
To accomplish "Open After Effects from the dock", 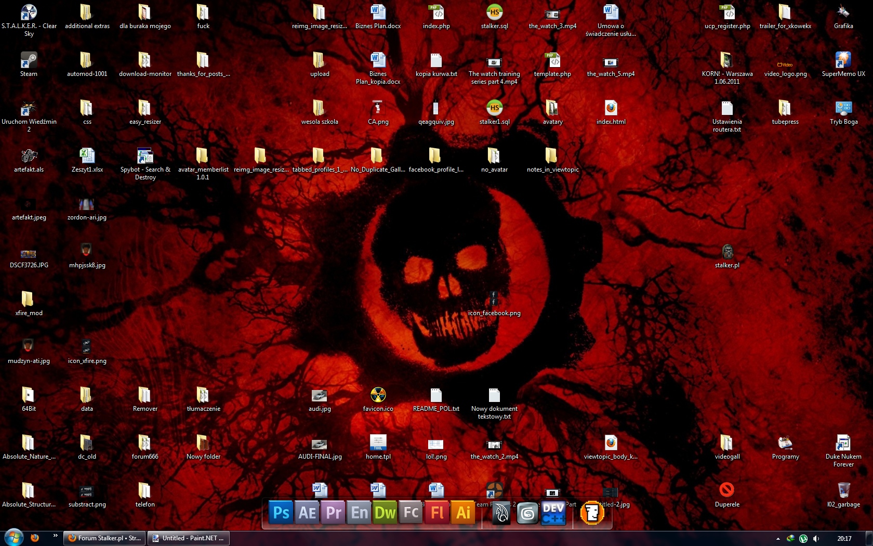I will pos(307,513).
